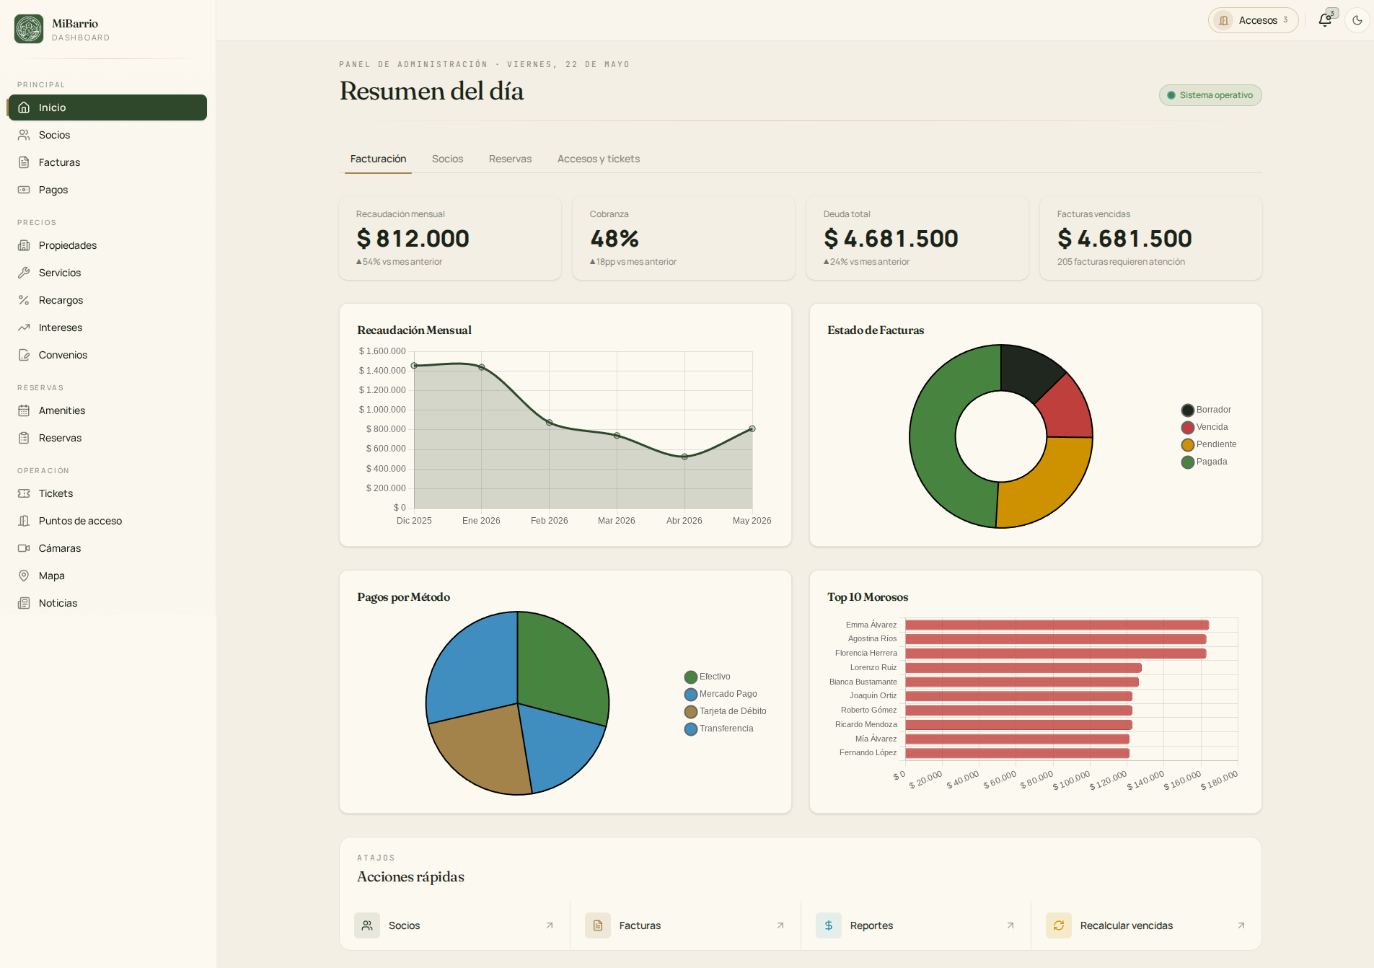Click the red Vencida donut slice

click(1067, 410)
